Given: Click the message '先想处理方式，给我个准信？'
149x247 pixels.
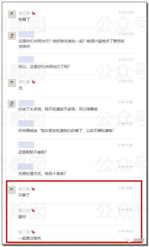Looking at the screenshot, I should 42,174.
